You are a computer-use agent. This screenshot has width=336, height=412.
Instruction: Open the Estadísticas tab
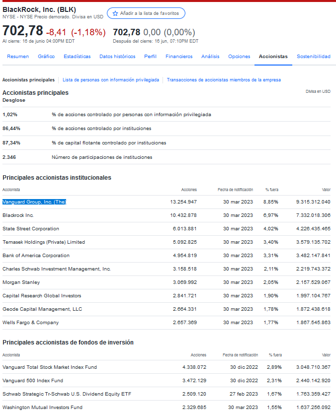click(x=77, y=57)
